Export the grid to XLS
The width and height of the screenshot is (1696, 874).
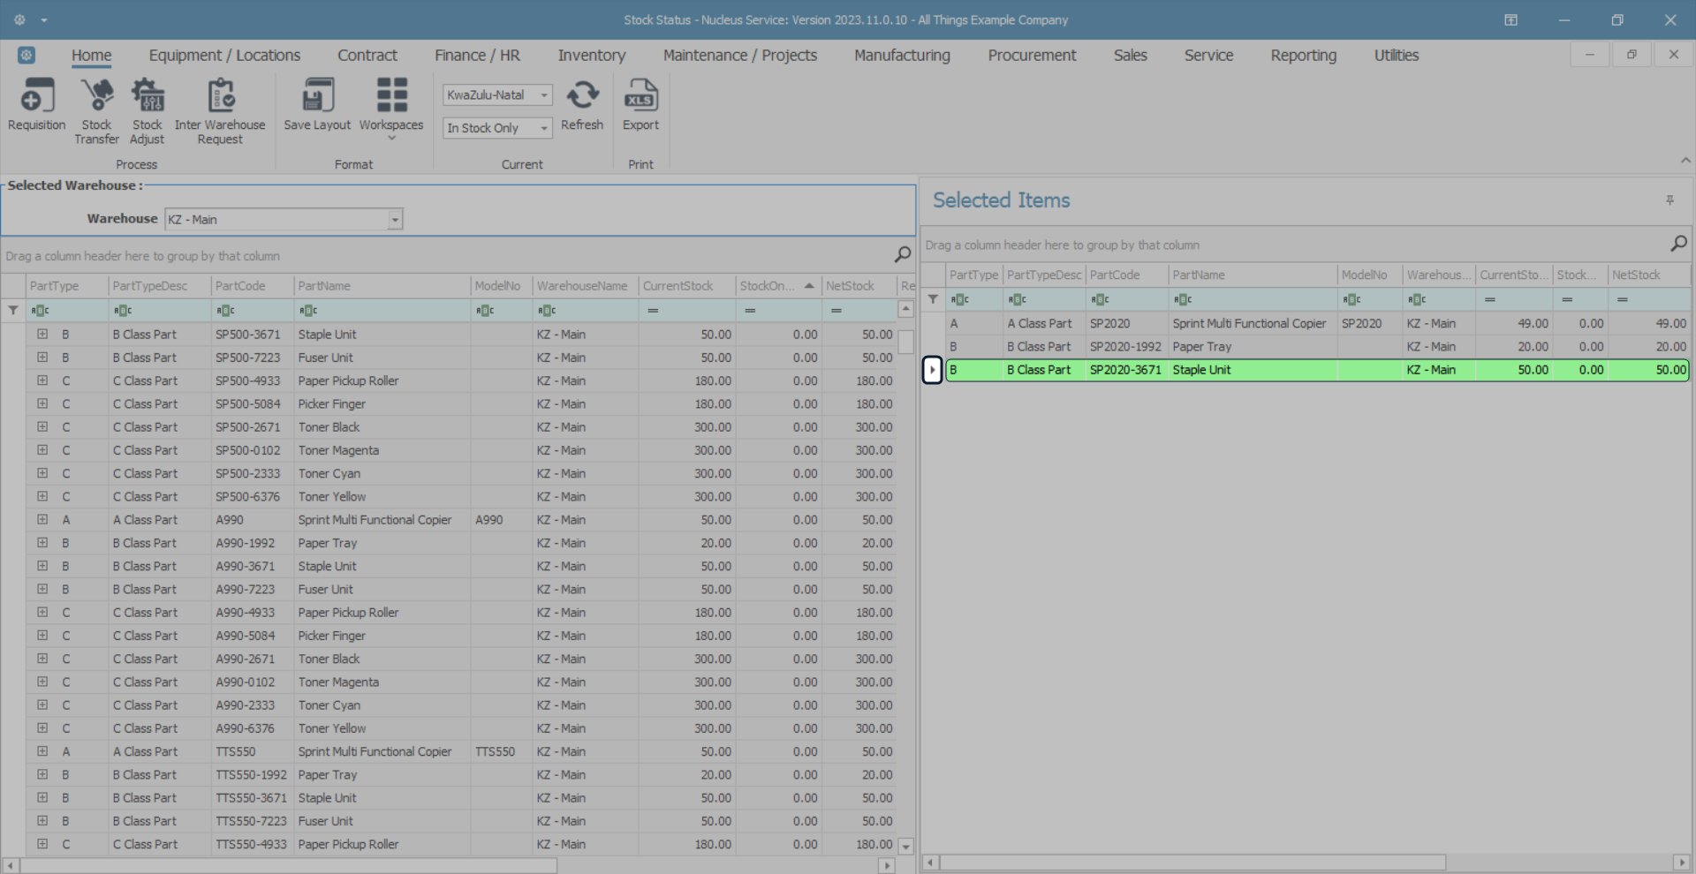[640, 96]
